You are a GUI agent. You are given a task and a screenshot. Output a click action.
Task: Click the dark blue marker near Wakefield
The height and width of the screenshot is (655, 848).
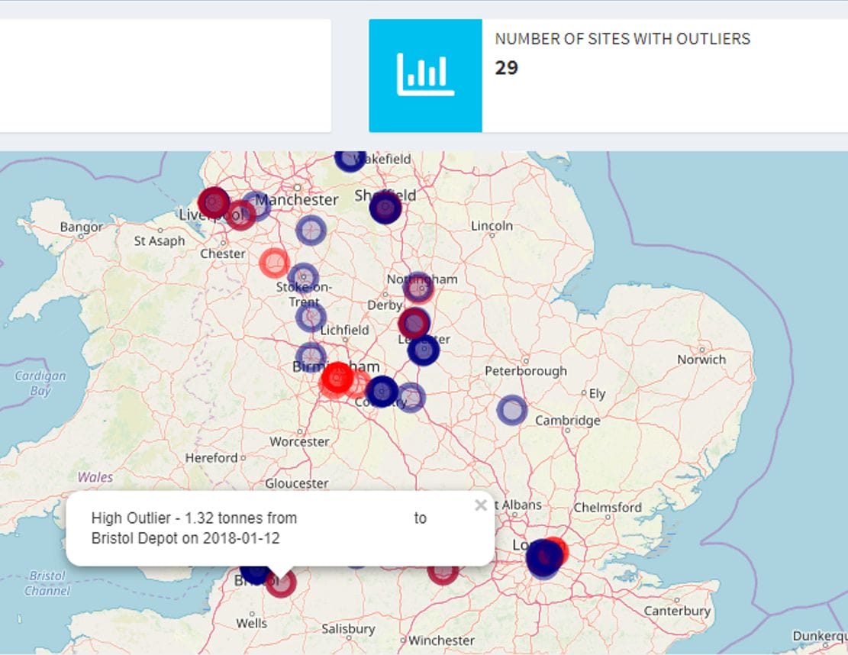pyautogui.click(x=350, y=158)
